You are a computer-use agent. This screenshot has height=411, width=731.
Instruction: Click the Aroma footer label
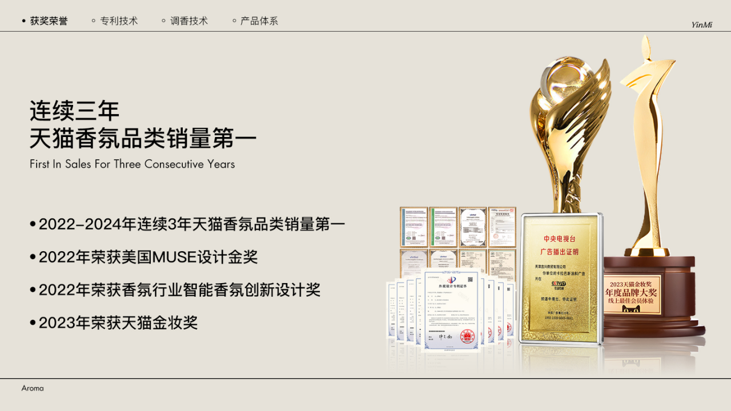click(33, 388)
